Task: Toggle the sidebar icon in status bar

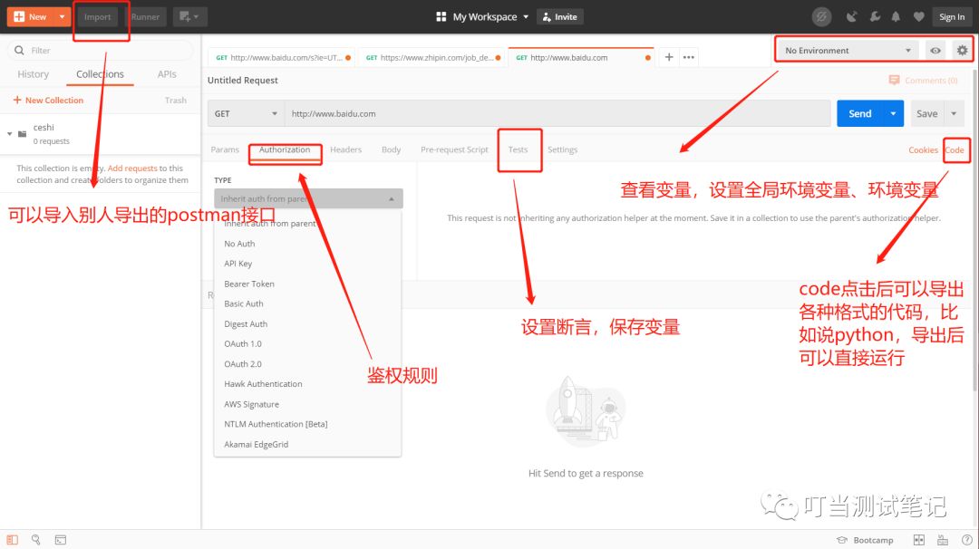Action: [x=13, y=540]
